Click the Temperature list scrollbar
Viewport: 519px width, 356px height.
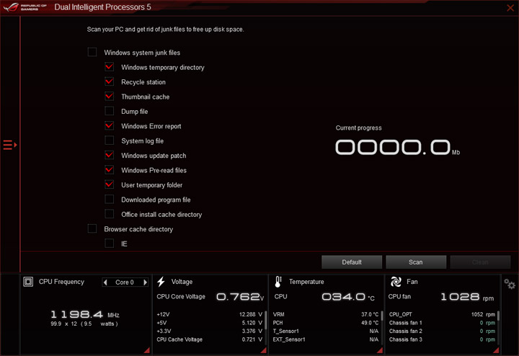(382, 316)
